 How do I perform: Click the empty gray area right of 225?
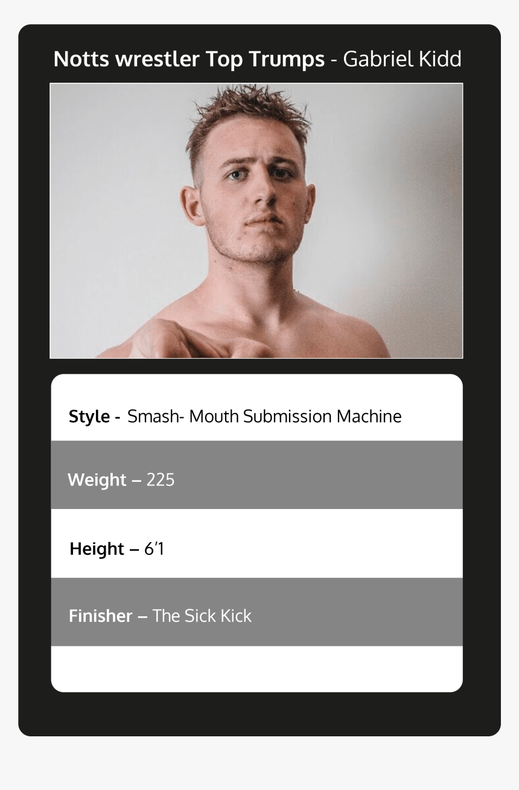(x=319, y=475)
